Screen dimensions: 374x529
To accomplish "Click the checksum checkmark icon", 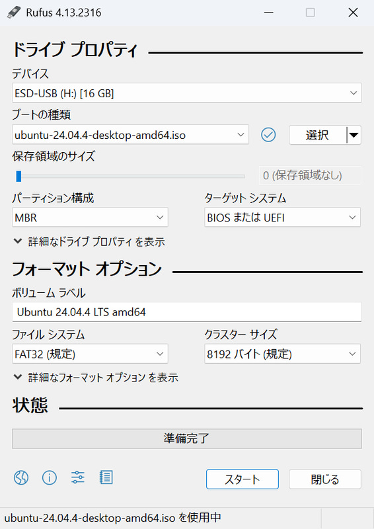I will point(268,135).
